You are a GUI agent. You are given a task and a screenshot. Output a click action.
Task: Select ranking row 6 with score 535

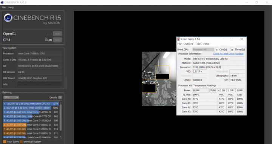tap(31, 125)
